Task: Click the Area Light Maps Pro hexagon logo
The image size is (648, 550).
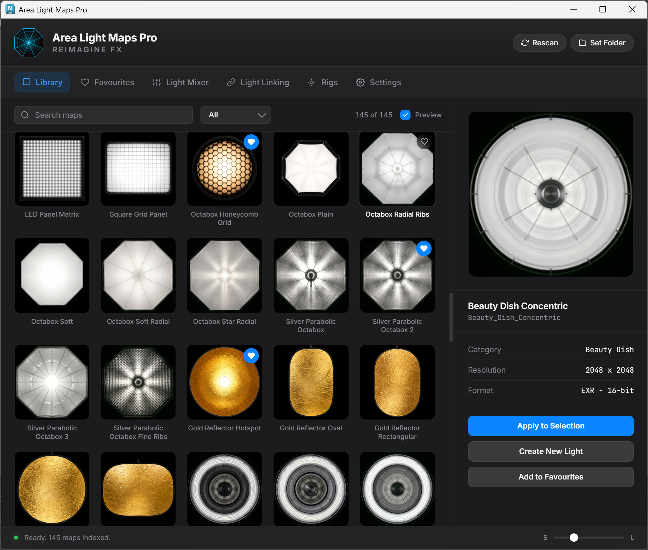Action: pos(29,43)
